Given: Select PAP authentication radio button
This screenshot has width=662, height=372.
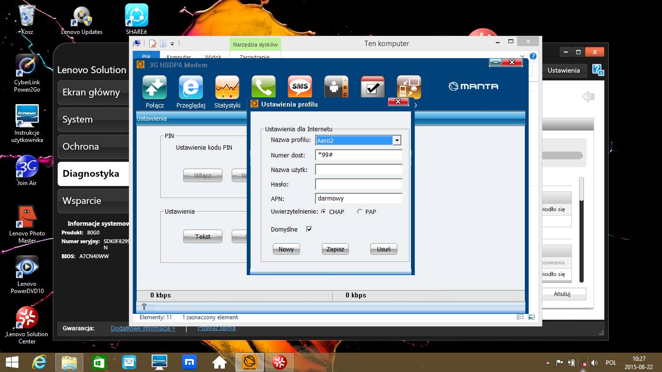Looking at the screenshot, I should point(360,212).
